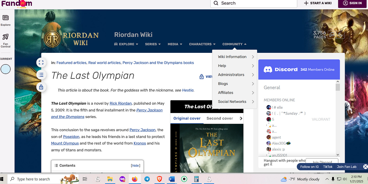Expand the Series dropdown menu

pyautogui.click(x=153, y=44)
